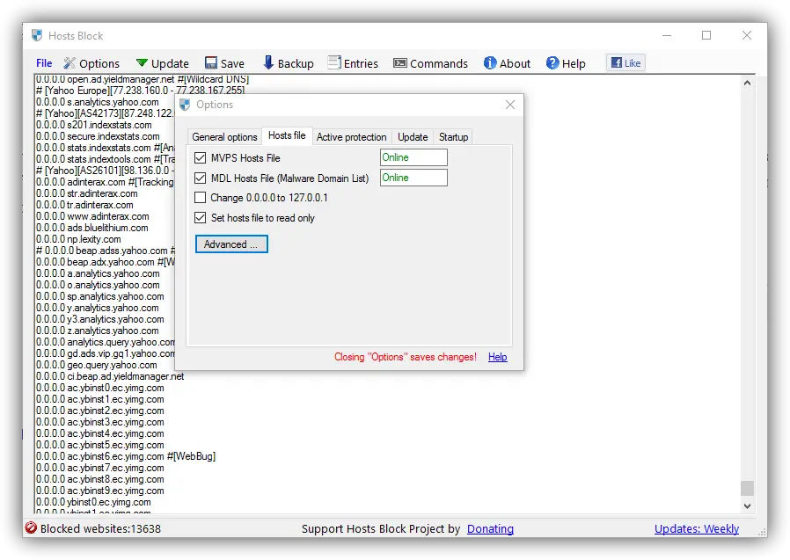
Task: Click the 0.0.0.0 str.adinterax.com line
Action: (87, 193)
